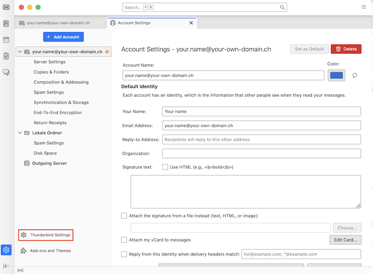Open the Tasks space icon
Image resolution: width=373 pixels, height=274 pixels.
6,56
